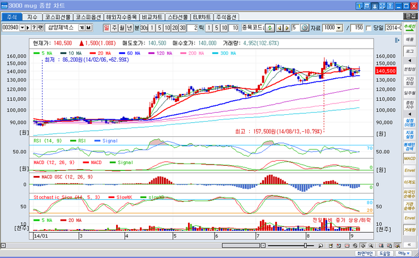This screenshot has width=419, height=258.
Task: Toggle the MACD indicator sidebar button
Action: pyautogui.click(x=409, y=158)
